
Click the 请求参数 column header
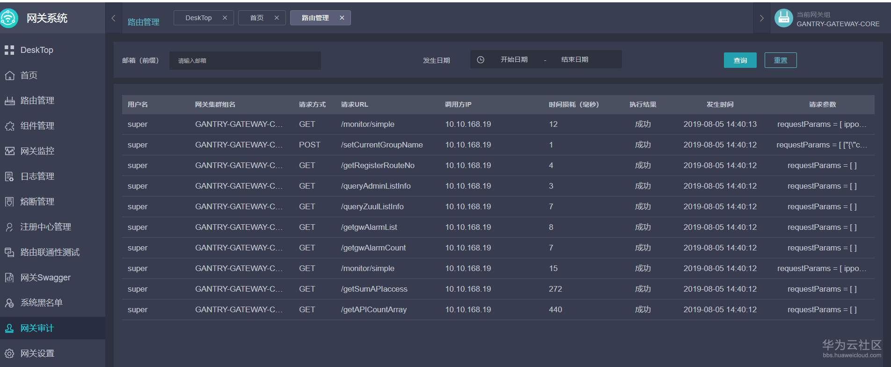(823, 104)
